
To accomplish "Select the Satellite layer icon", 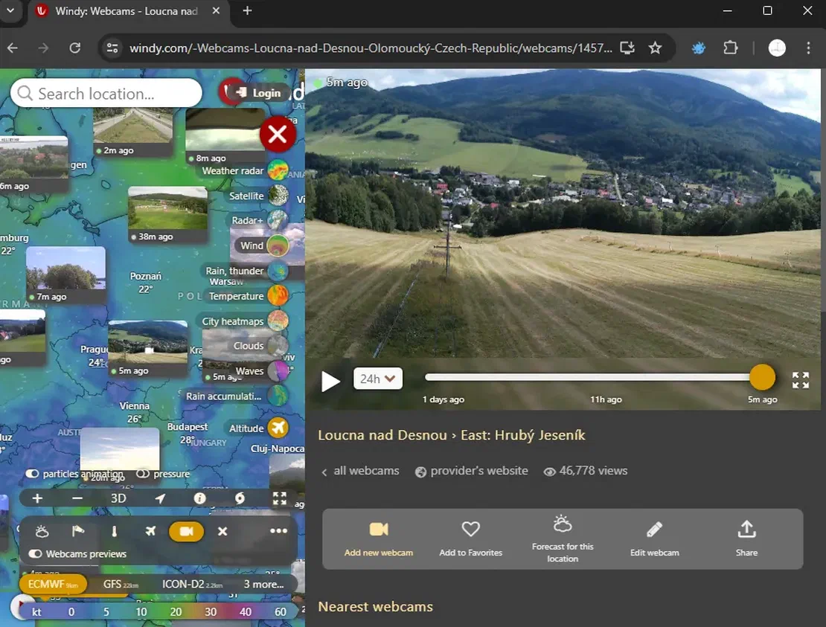I will pyautogui.click(x=278, y=196).
